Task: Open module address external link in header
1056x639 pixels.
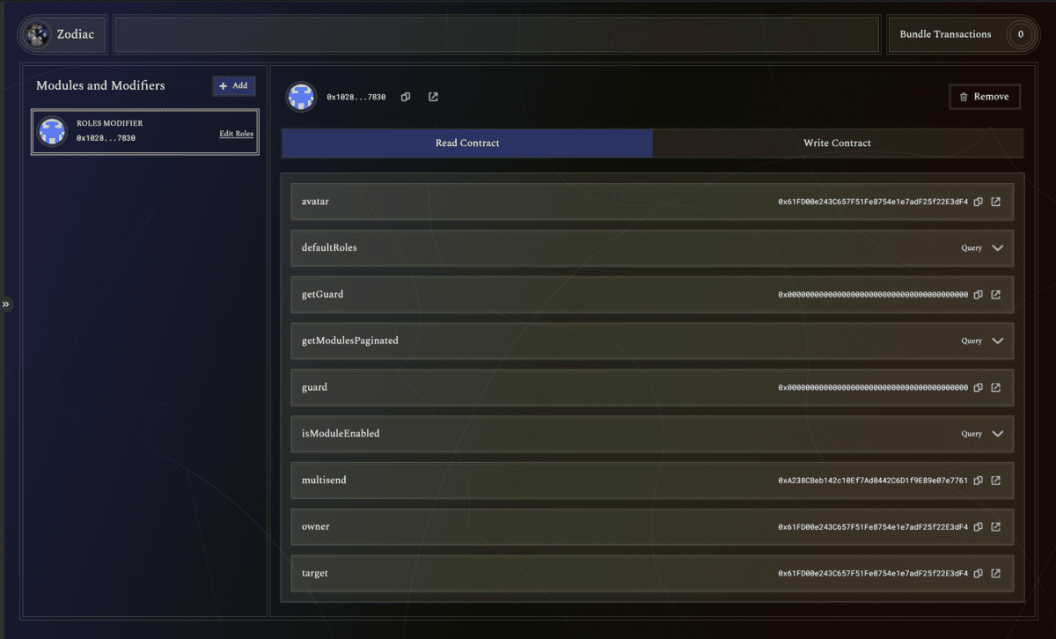Action: tap(433, 97)
